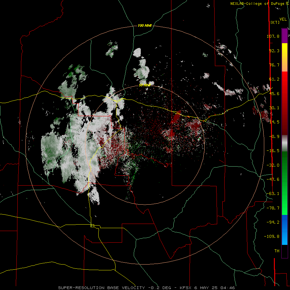Click the 45.6 velocity legend value
Image resolution: width=290 pixels, height=290 pixels.
click(274, 93)
